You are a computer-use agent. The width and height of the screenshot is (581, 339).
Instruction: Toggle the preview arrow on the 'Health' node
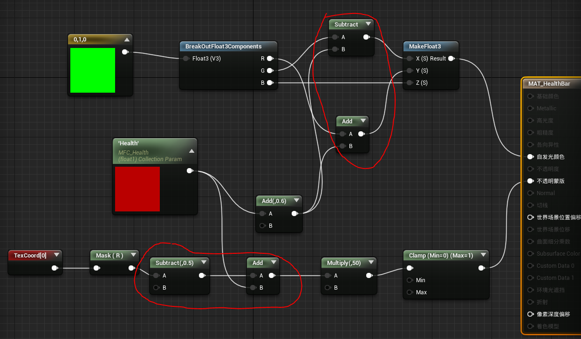[191, 151]
